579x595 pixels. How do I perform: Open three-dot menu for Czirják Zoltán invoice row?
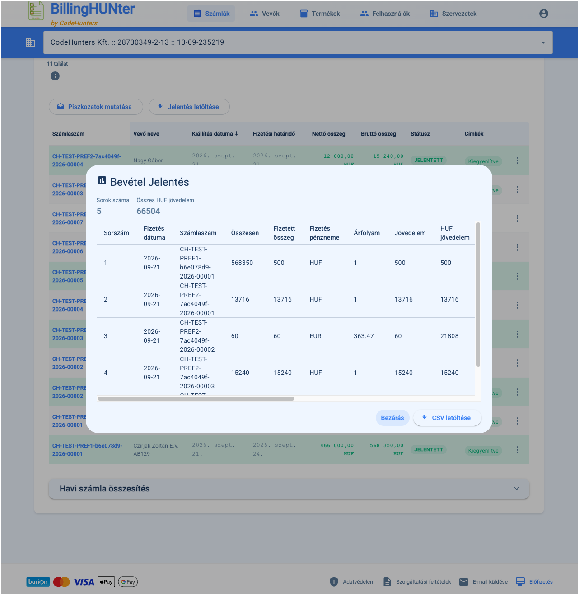(518, 450)
